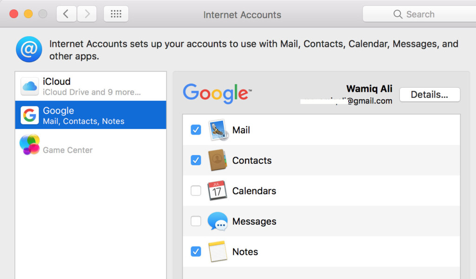Uncheck the Notes checkbox
476x279 pixels.
click(196, 252)
